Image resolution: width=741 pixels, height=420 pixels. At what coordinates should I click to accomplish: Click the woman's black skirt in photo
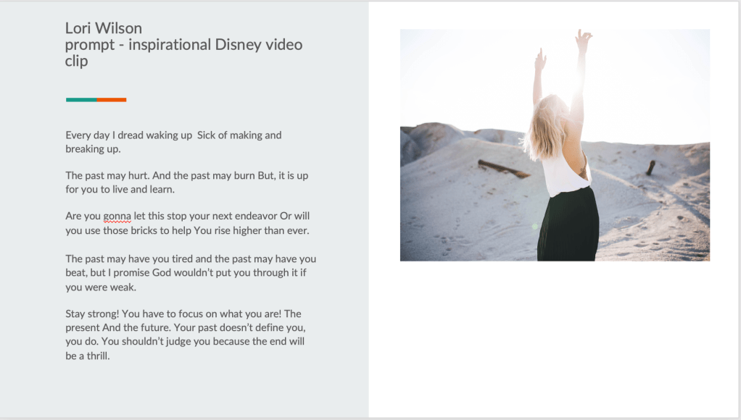[568, 228]
